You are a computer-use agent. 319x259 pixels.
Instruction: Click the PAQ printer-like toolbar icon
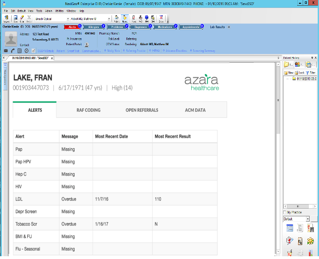[x=140, y=19]
